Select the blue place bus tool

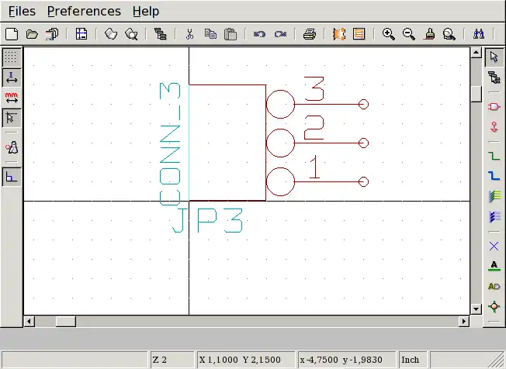[494, 177]
